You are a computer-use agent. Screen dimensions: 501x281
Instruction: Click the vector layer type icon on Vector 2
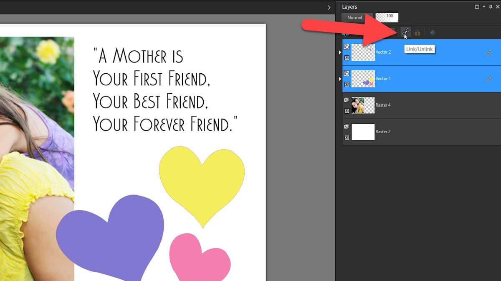click(x=347, y=47)
